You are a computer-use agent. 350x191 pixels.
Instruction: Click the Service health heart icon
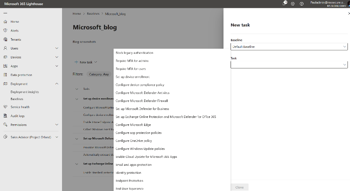click(x=5, y=107)
